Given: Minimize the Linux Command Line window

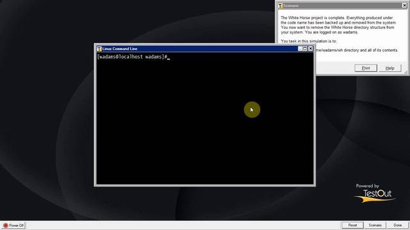Looking at the screenshot, I should pos(300,49).
